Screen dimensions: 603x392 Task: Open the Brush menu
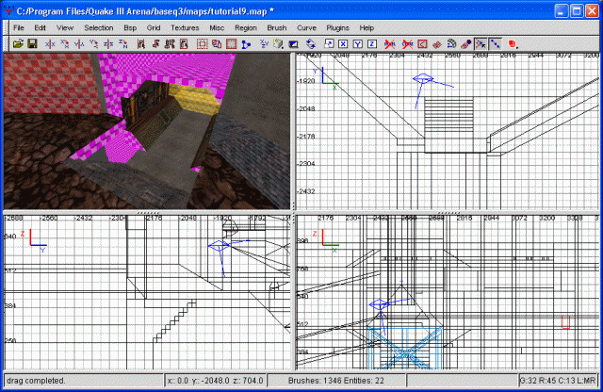click(277, 27)
